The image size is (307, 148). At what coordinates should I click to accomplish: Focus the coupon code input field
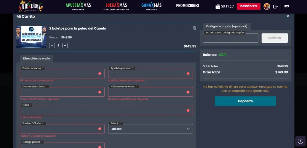click(231, 38)
